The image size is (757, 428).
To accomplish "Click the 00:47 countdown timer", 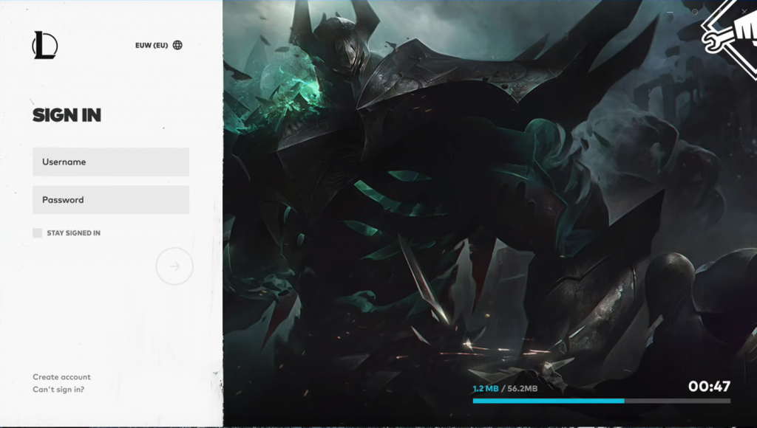I will tap(709, 387).
